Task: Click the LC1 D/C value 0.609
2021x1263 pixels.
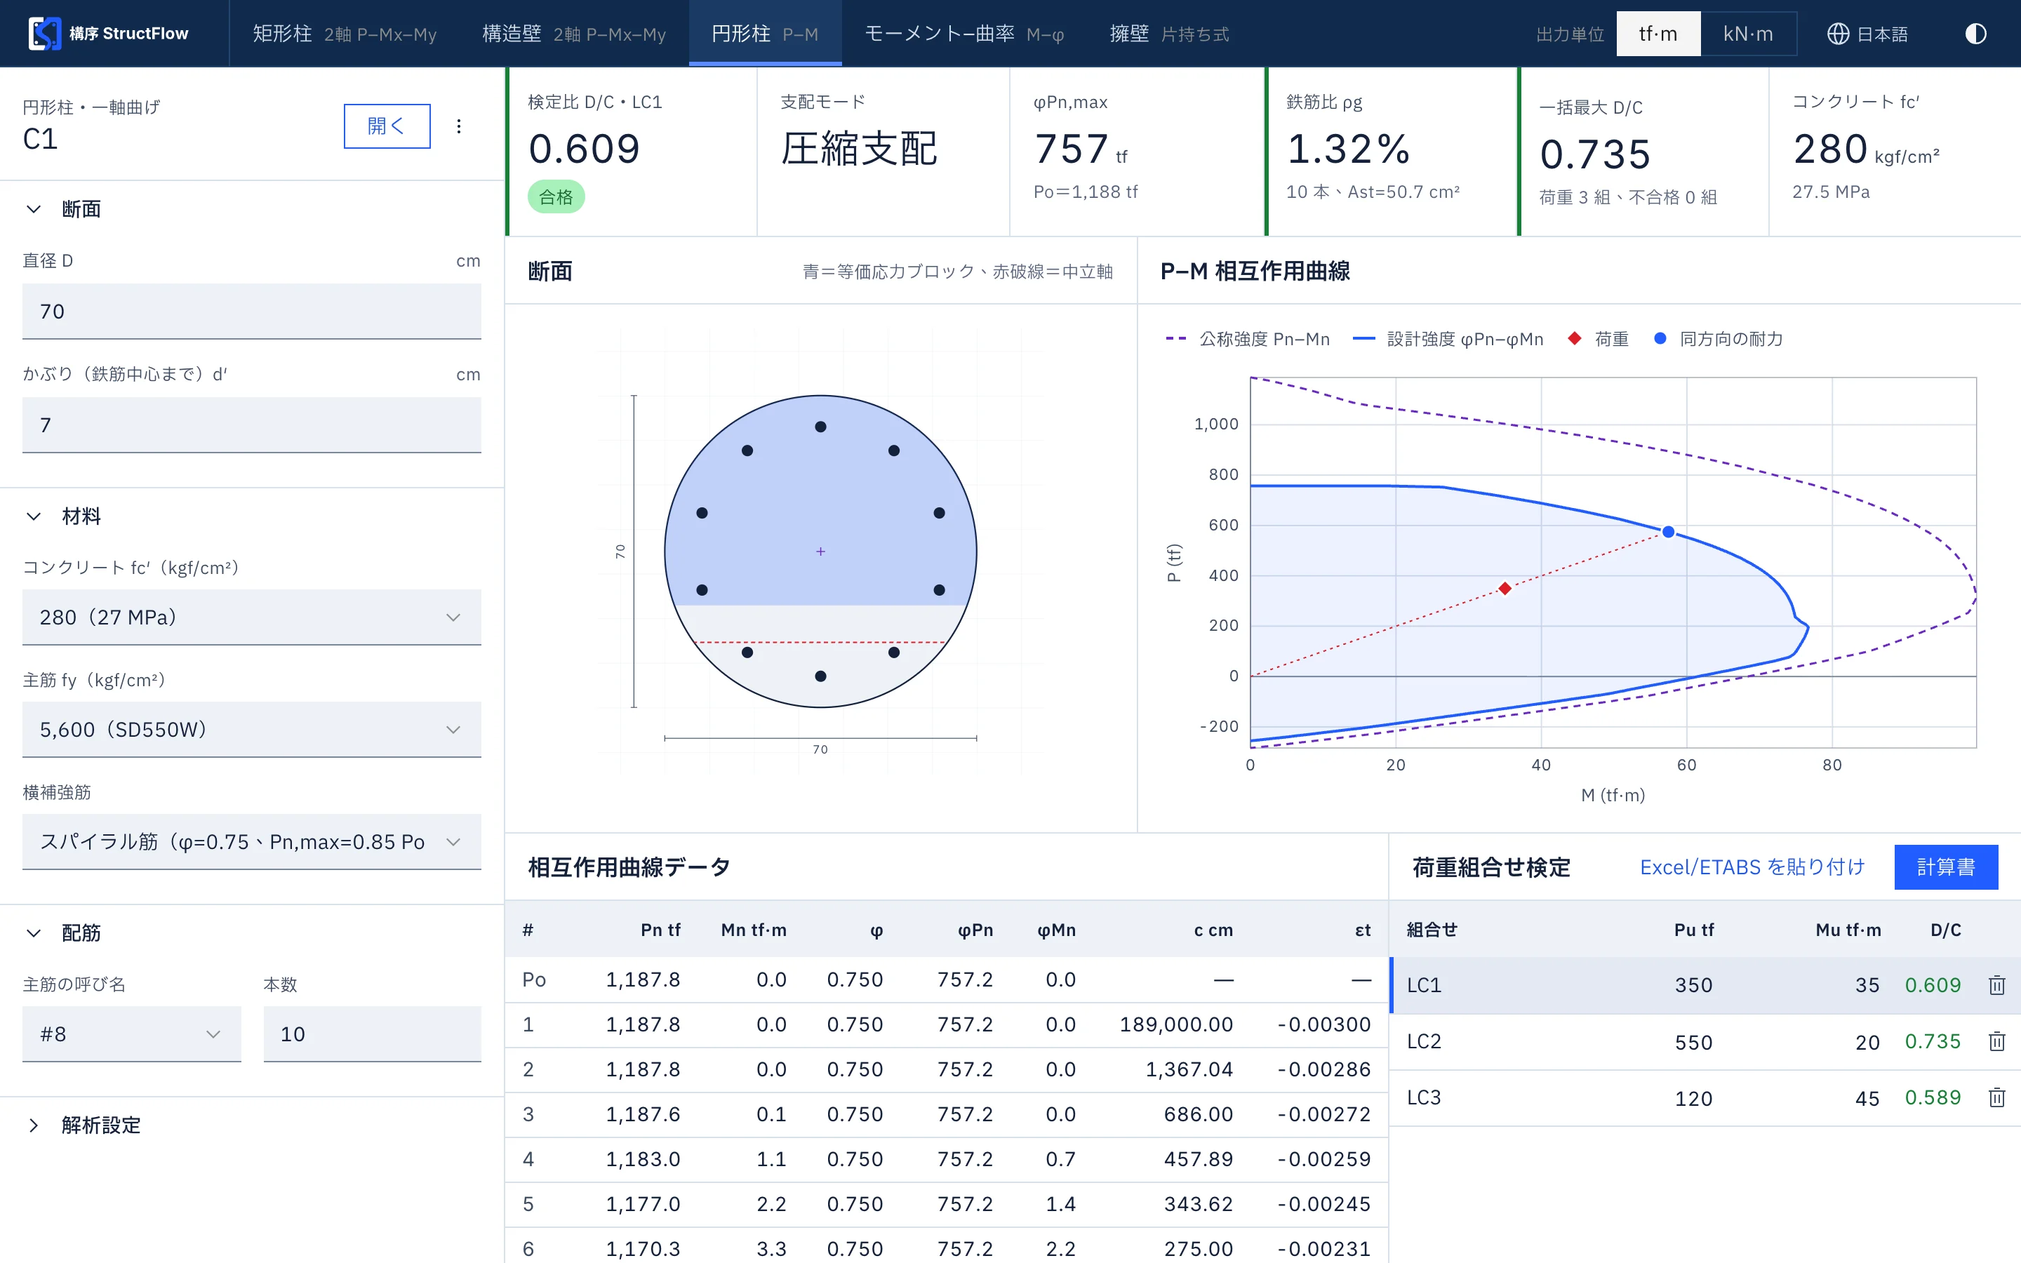Action: (1933, 985)
